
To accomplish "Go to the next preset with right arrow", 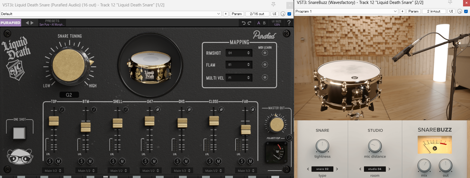I will click(x=32, y=23).
